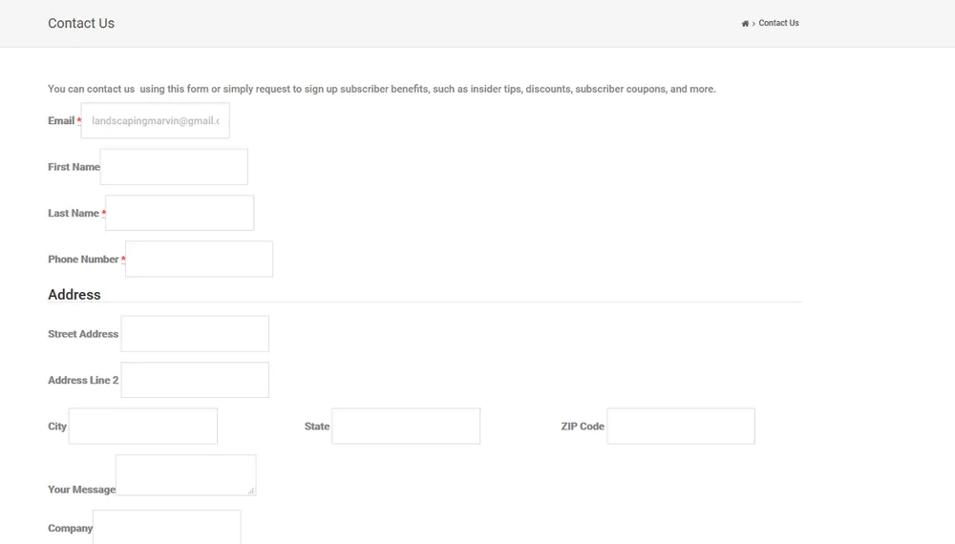The image size is (955, 544).
Task: Click the ZIP Code label
Action: tap(583, 427)
